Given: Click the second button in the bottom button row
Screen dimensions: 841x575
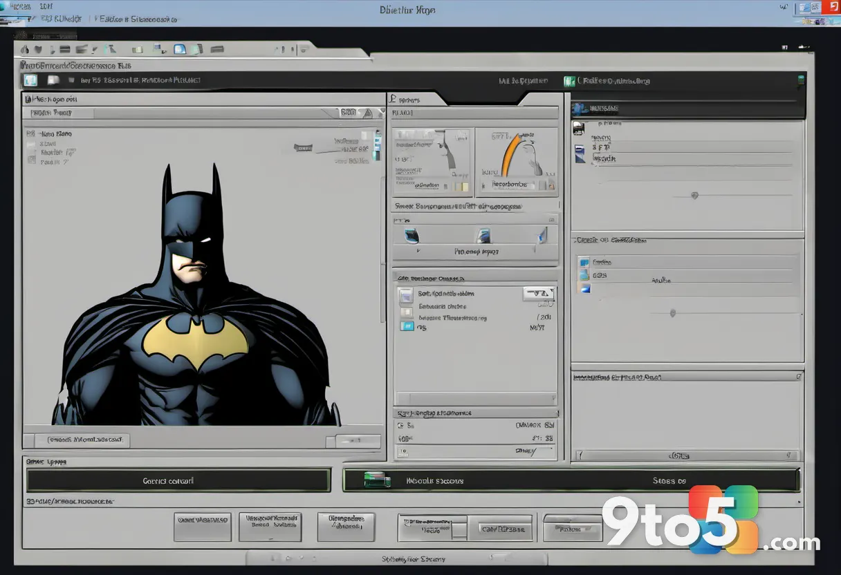Looking at the screenshot, I should [x=270, y=526].
